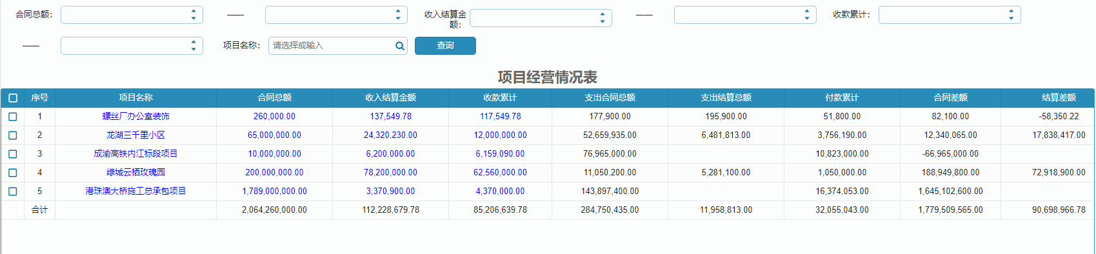Screen dimensions: 1096x254
Task: Click the spinner arrows of 收入结算金额 maximum field
Action: tap(807, 15)
